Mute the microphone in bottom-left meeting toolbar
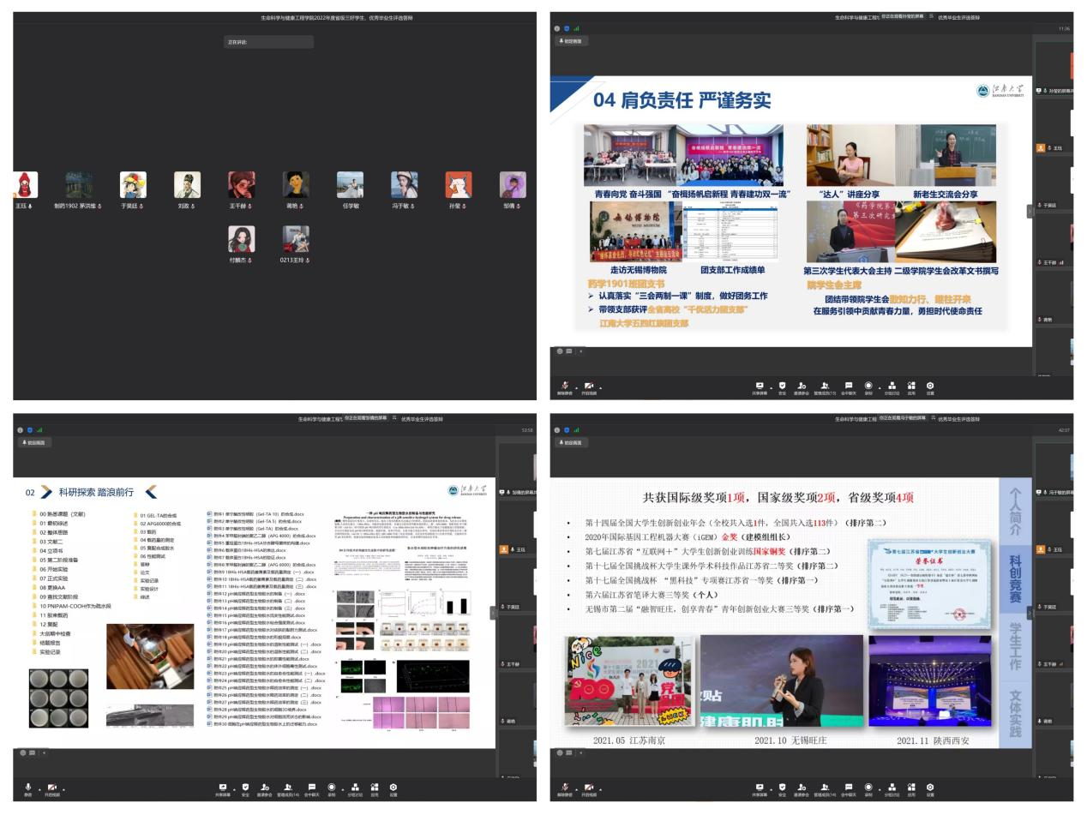This screenshot has width=1087, height=815. coord(28,788)
